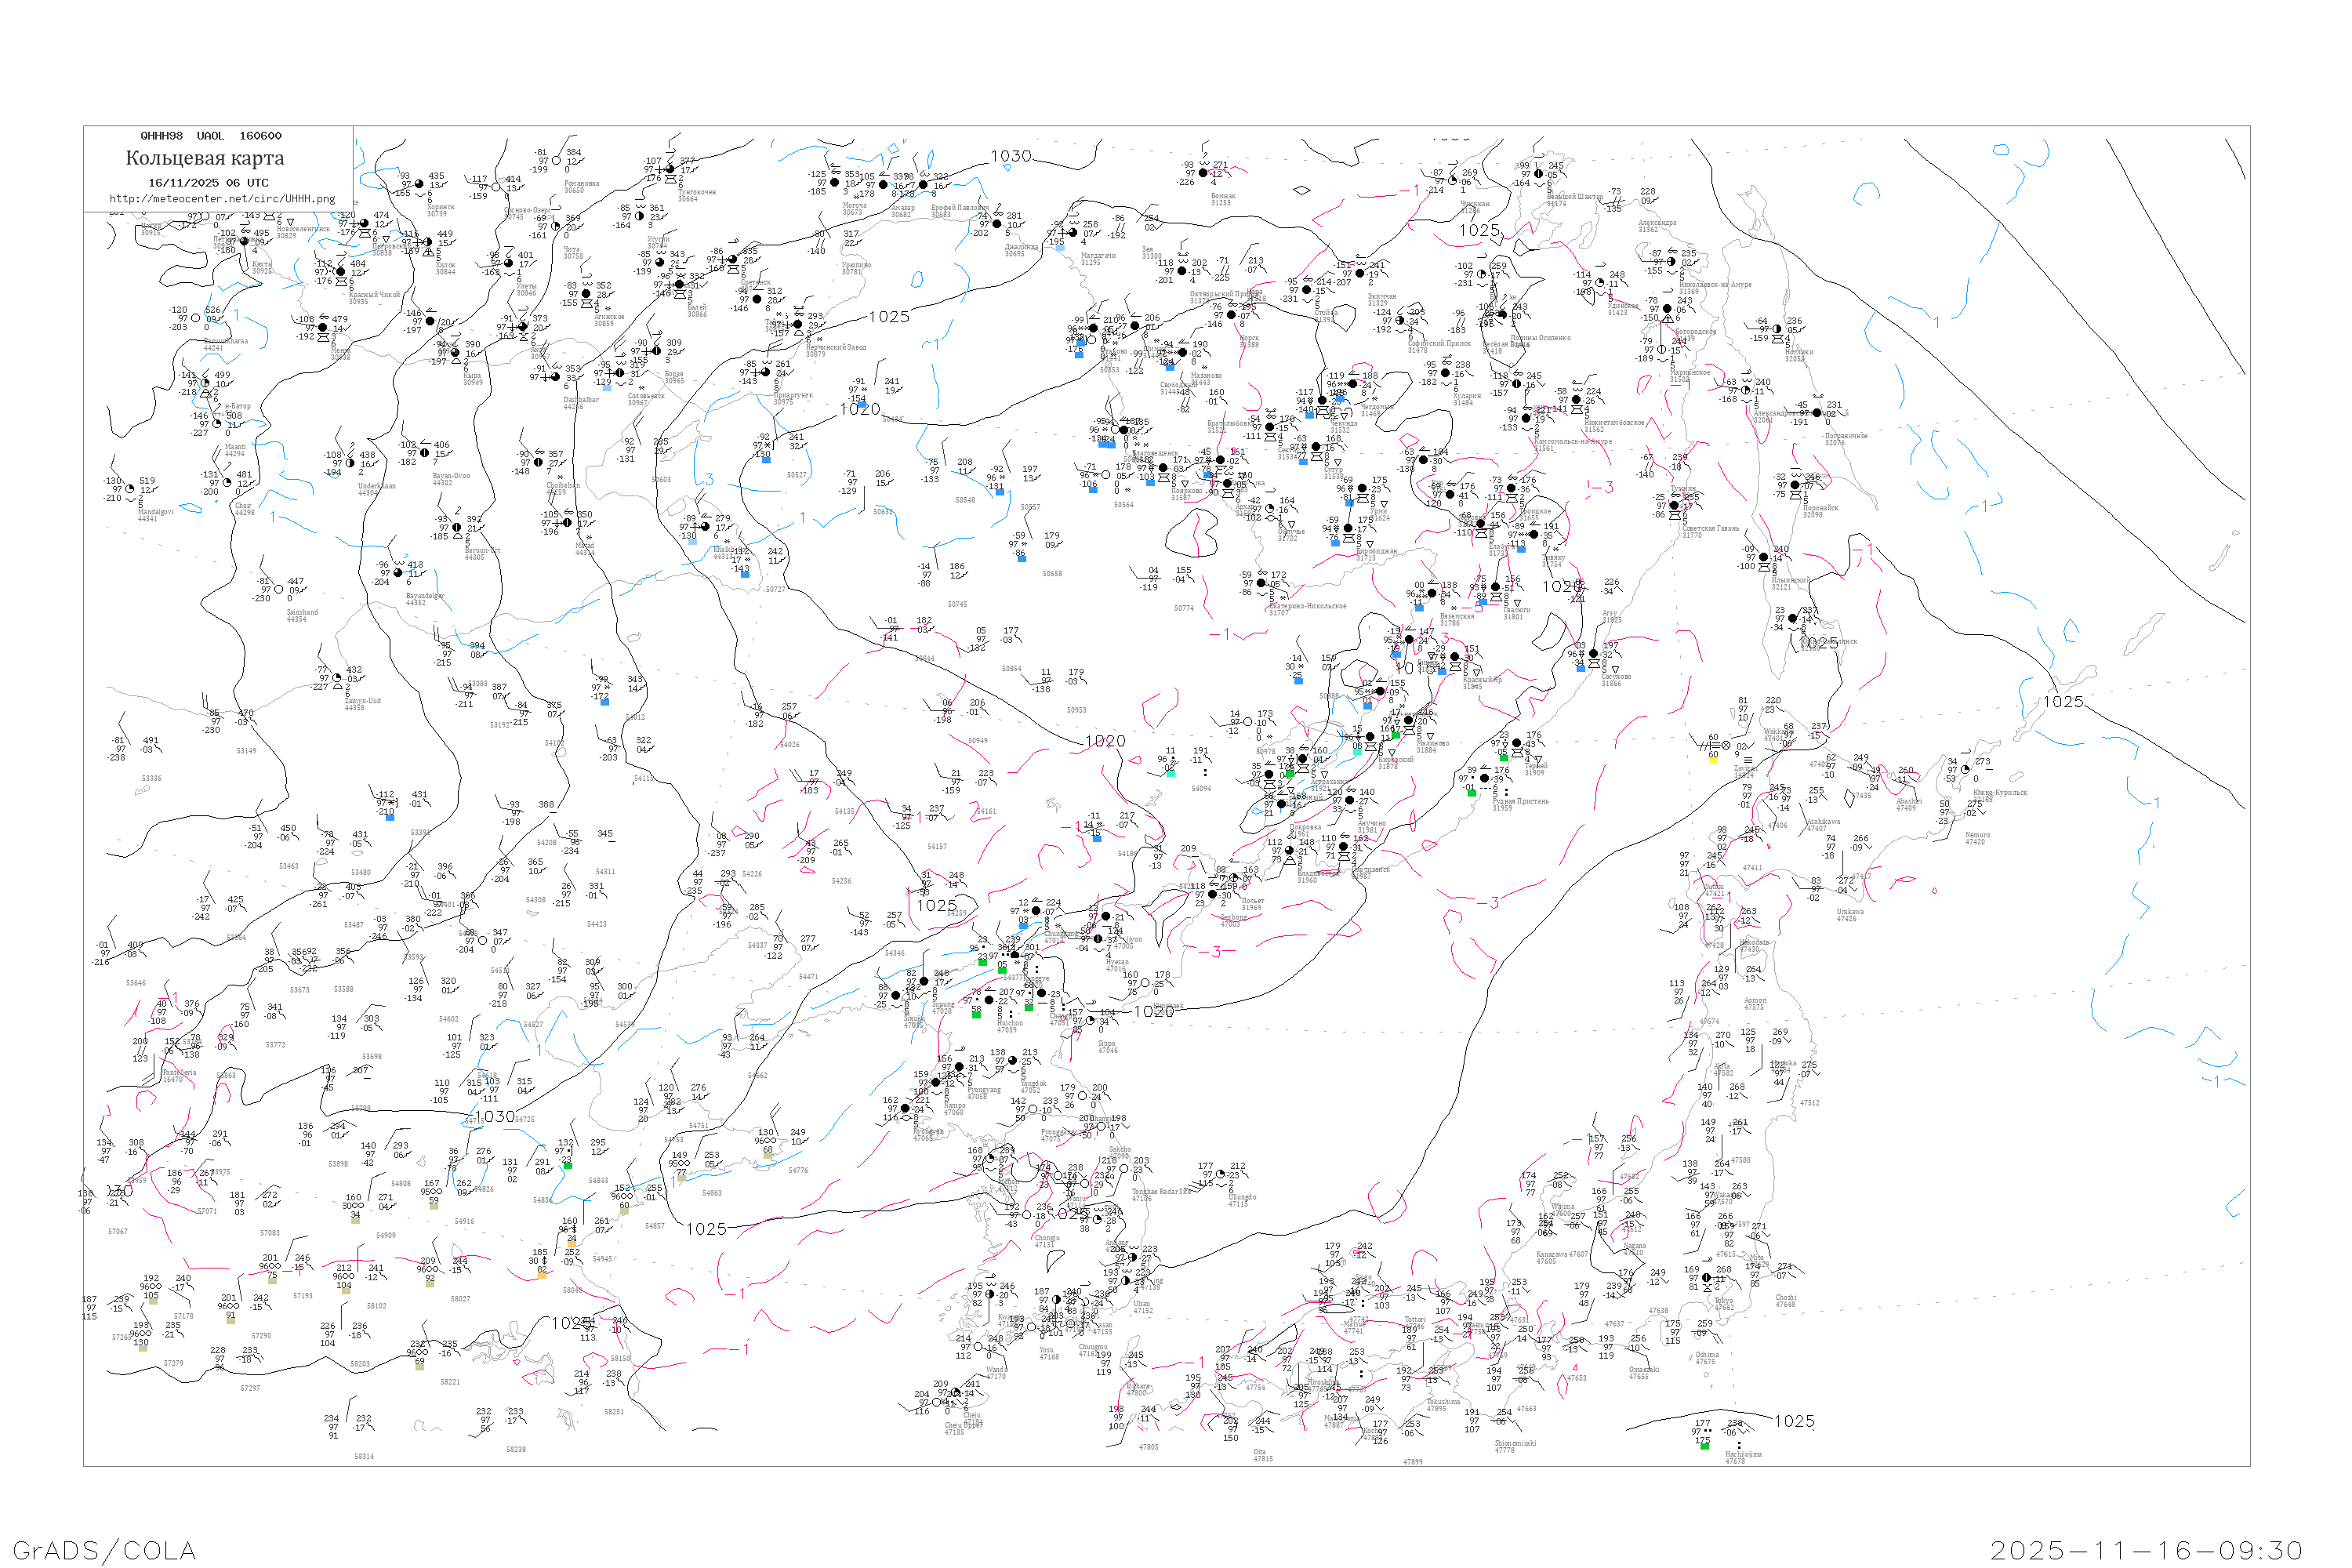Image resolution: width=2352 pixels, height=1568 pixels.
Task: Click the Nemuro 47420 station label
Action: coord(1976,838)
